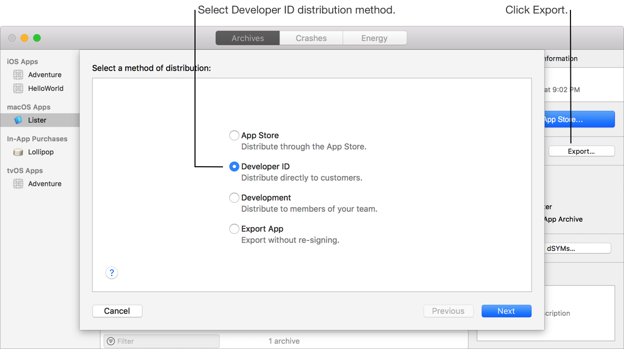Image resolution: width=624 pixels, height=349 pixels.
Task: Choose the Development distribution option
Action: point(235,198)
